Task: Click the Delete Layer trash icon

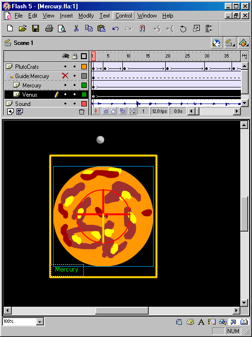Action: [x=81, y=111]
